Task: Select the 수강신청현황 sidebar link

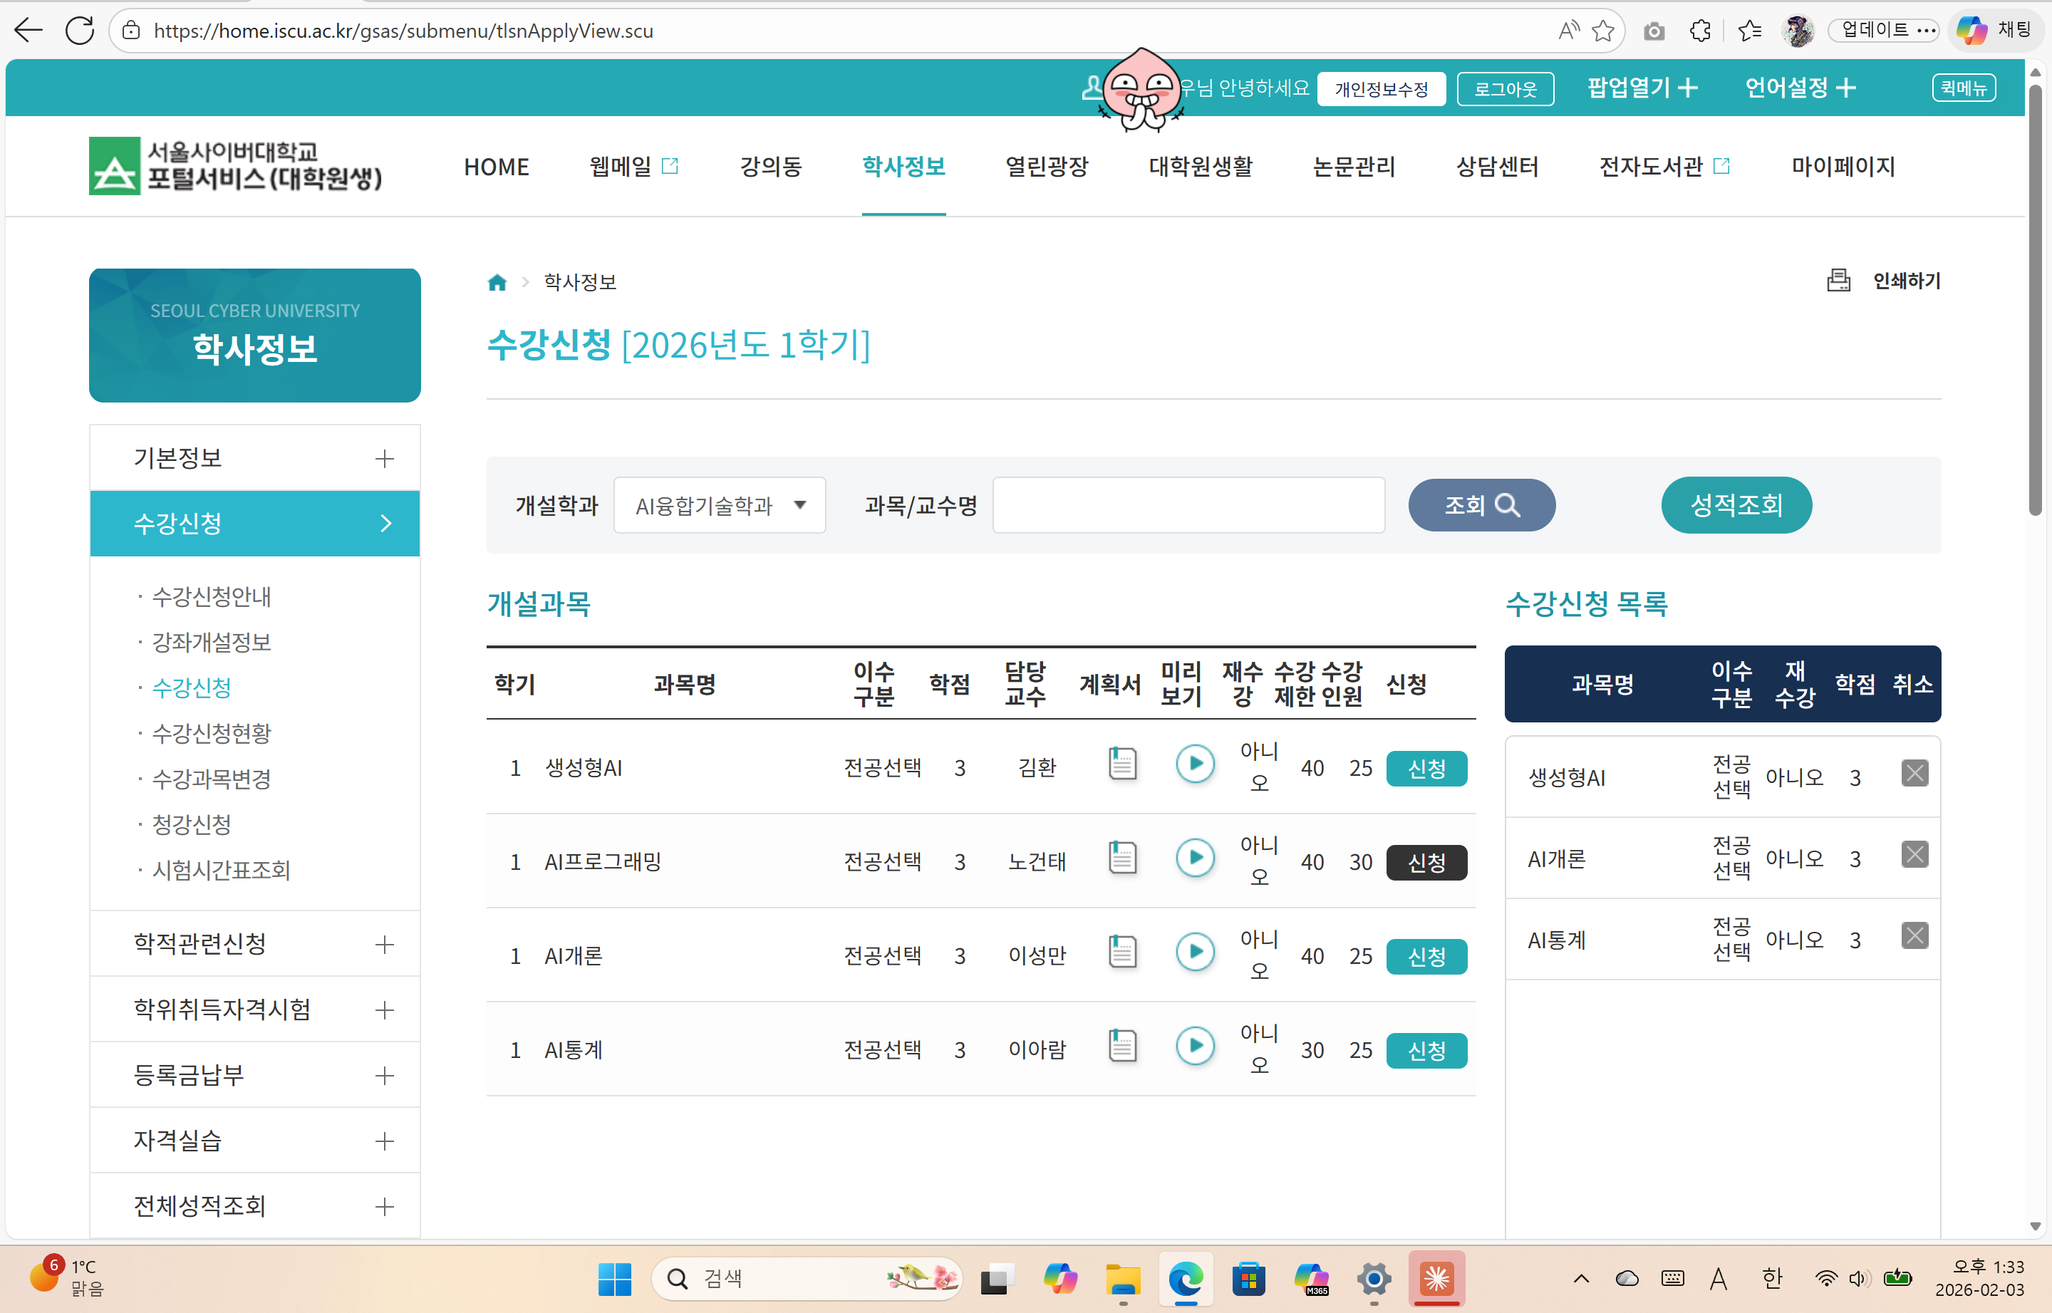Action: coord(211,733)
